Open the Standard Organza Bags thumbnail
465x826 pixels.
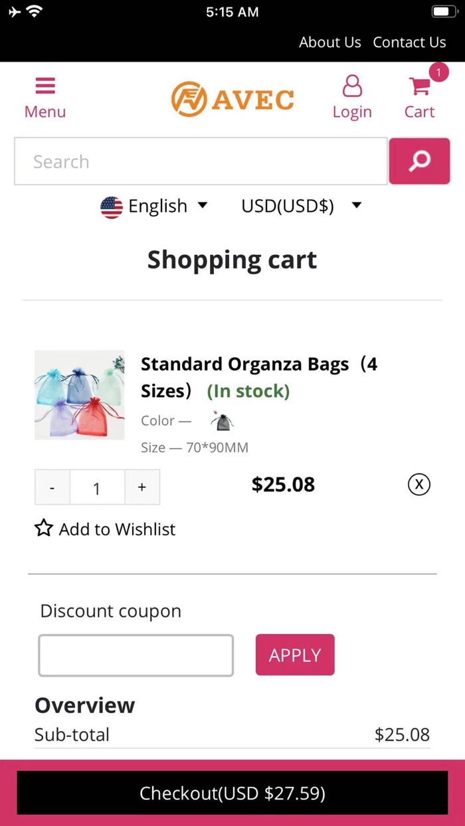click(x=79, y=394)
